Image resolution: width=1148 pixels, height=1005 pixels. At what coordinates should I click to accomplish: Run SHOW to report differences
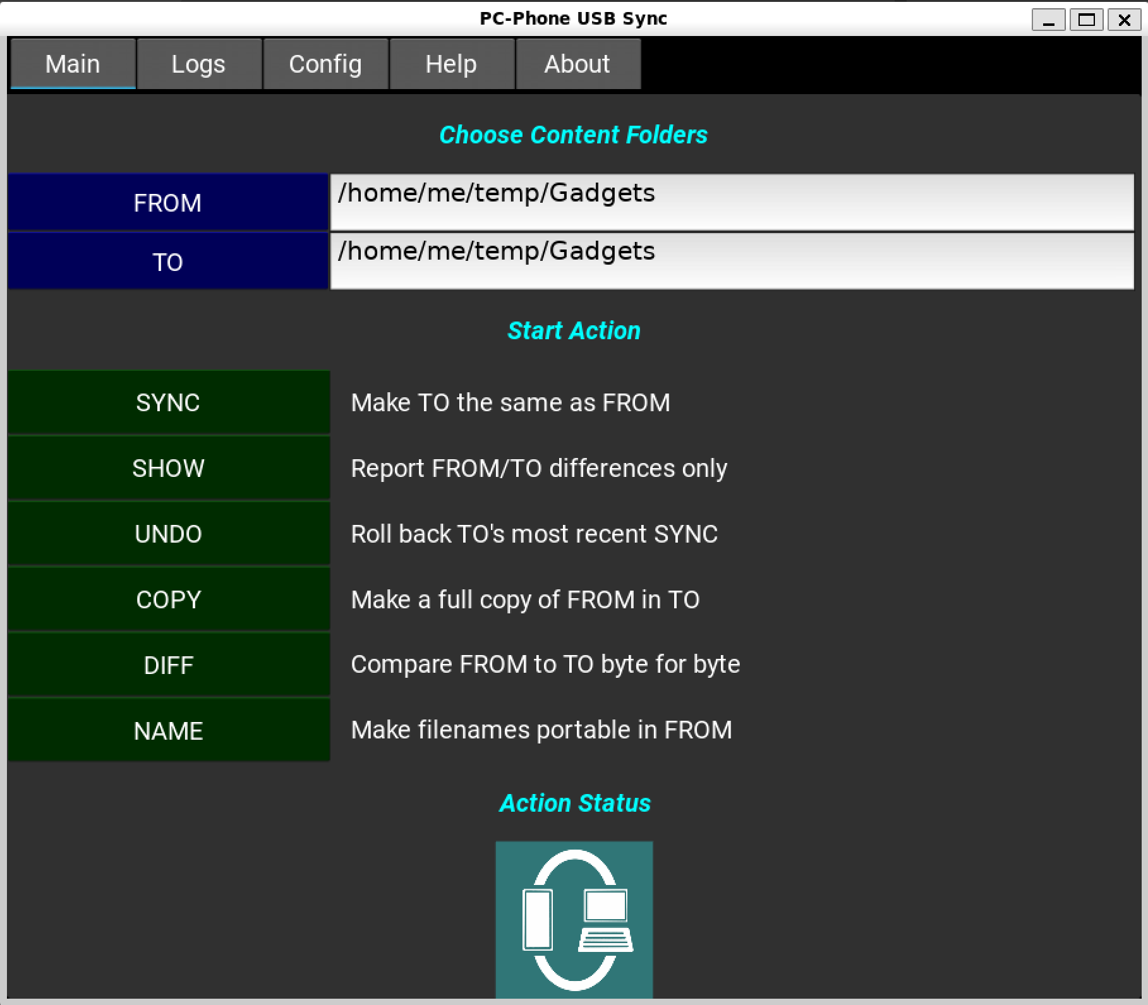click(169, 468)
